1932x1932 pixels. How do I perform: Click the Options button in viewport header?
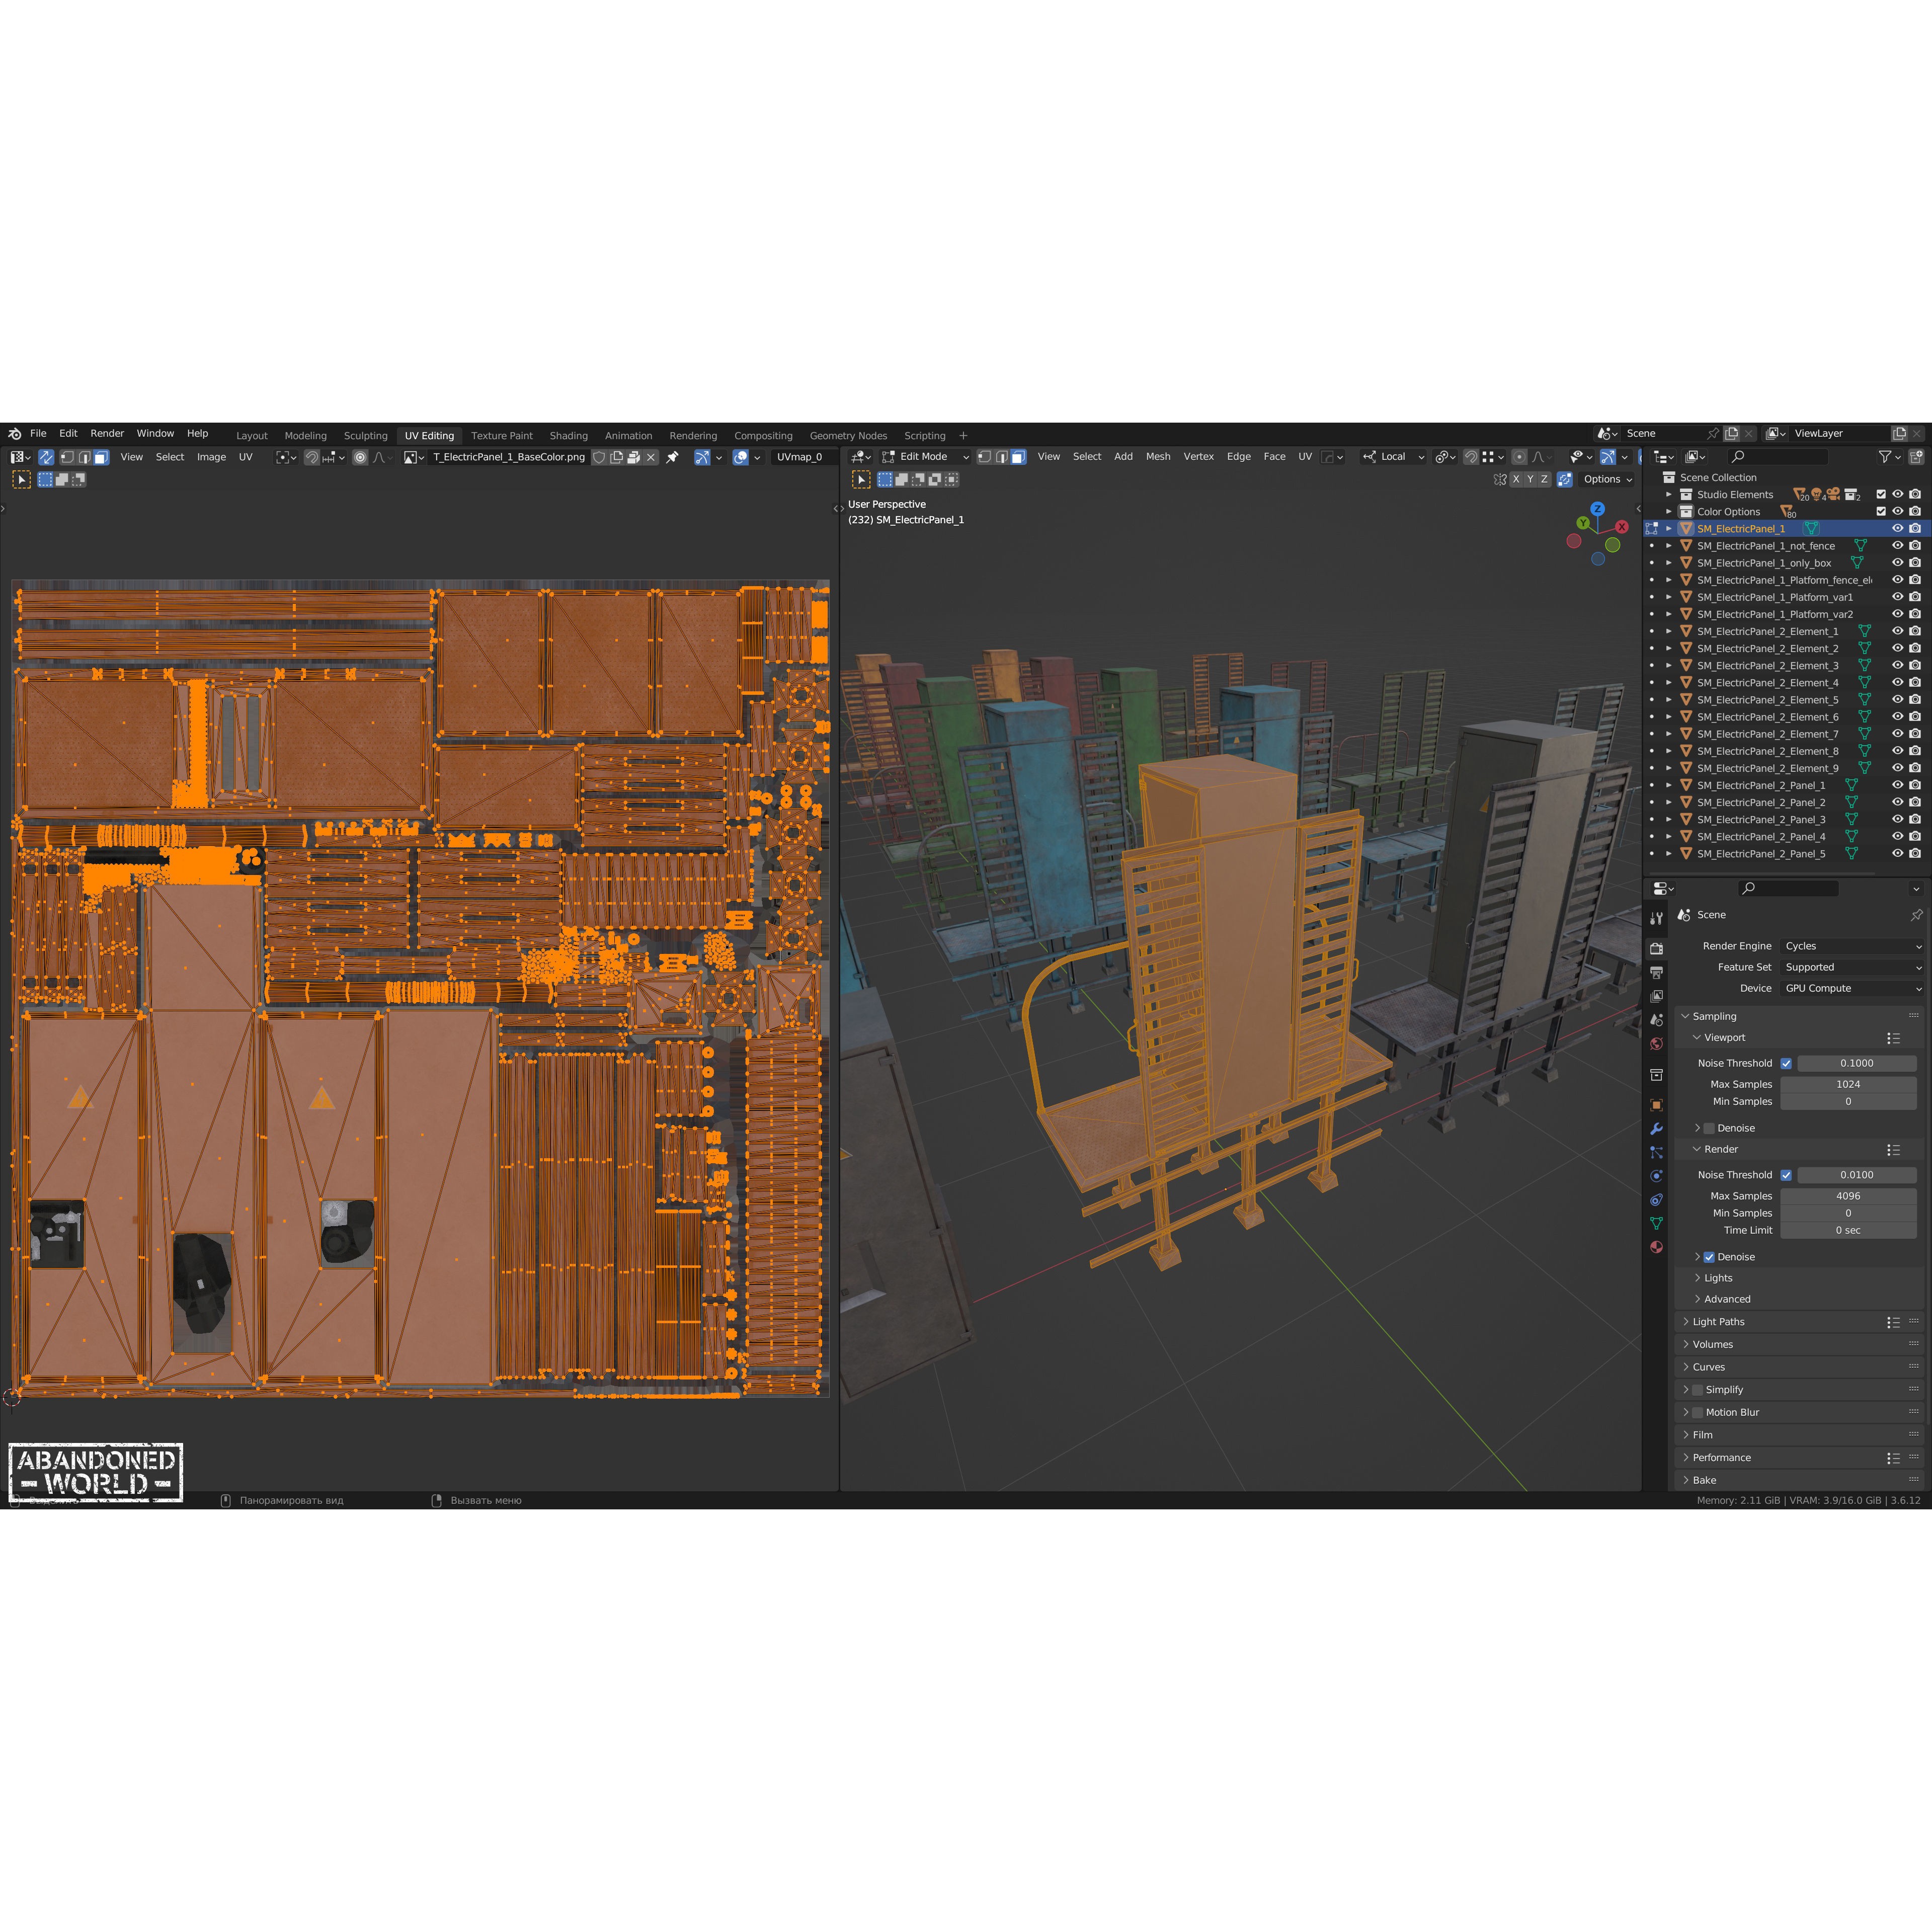1604,479
